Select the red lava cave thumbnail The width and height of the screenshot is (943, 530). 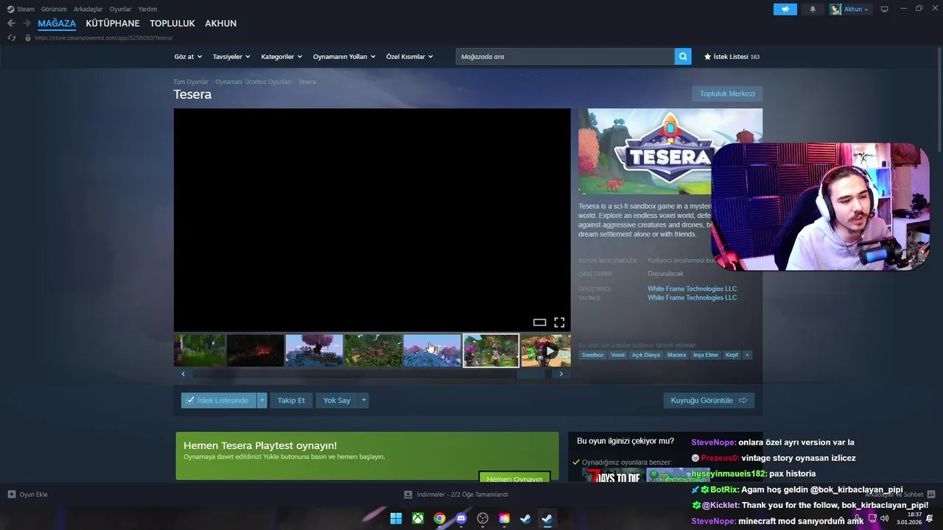255,350
